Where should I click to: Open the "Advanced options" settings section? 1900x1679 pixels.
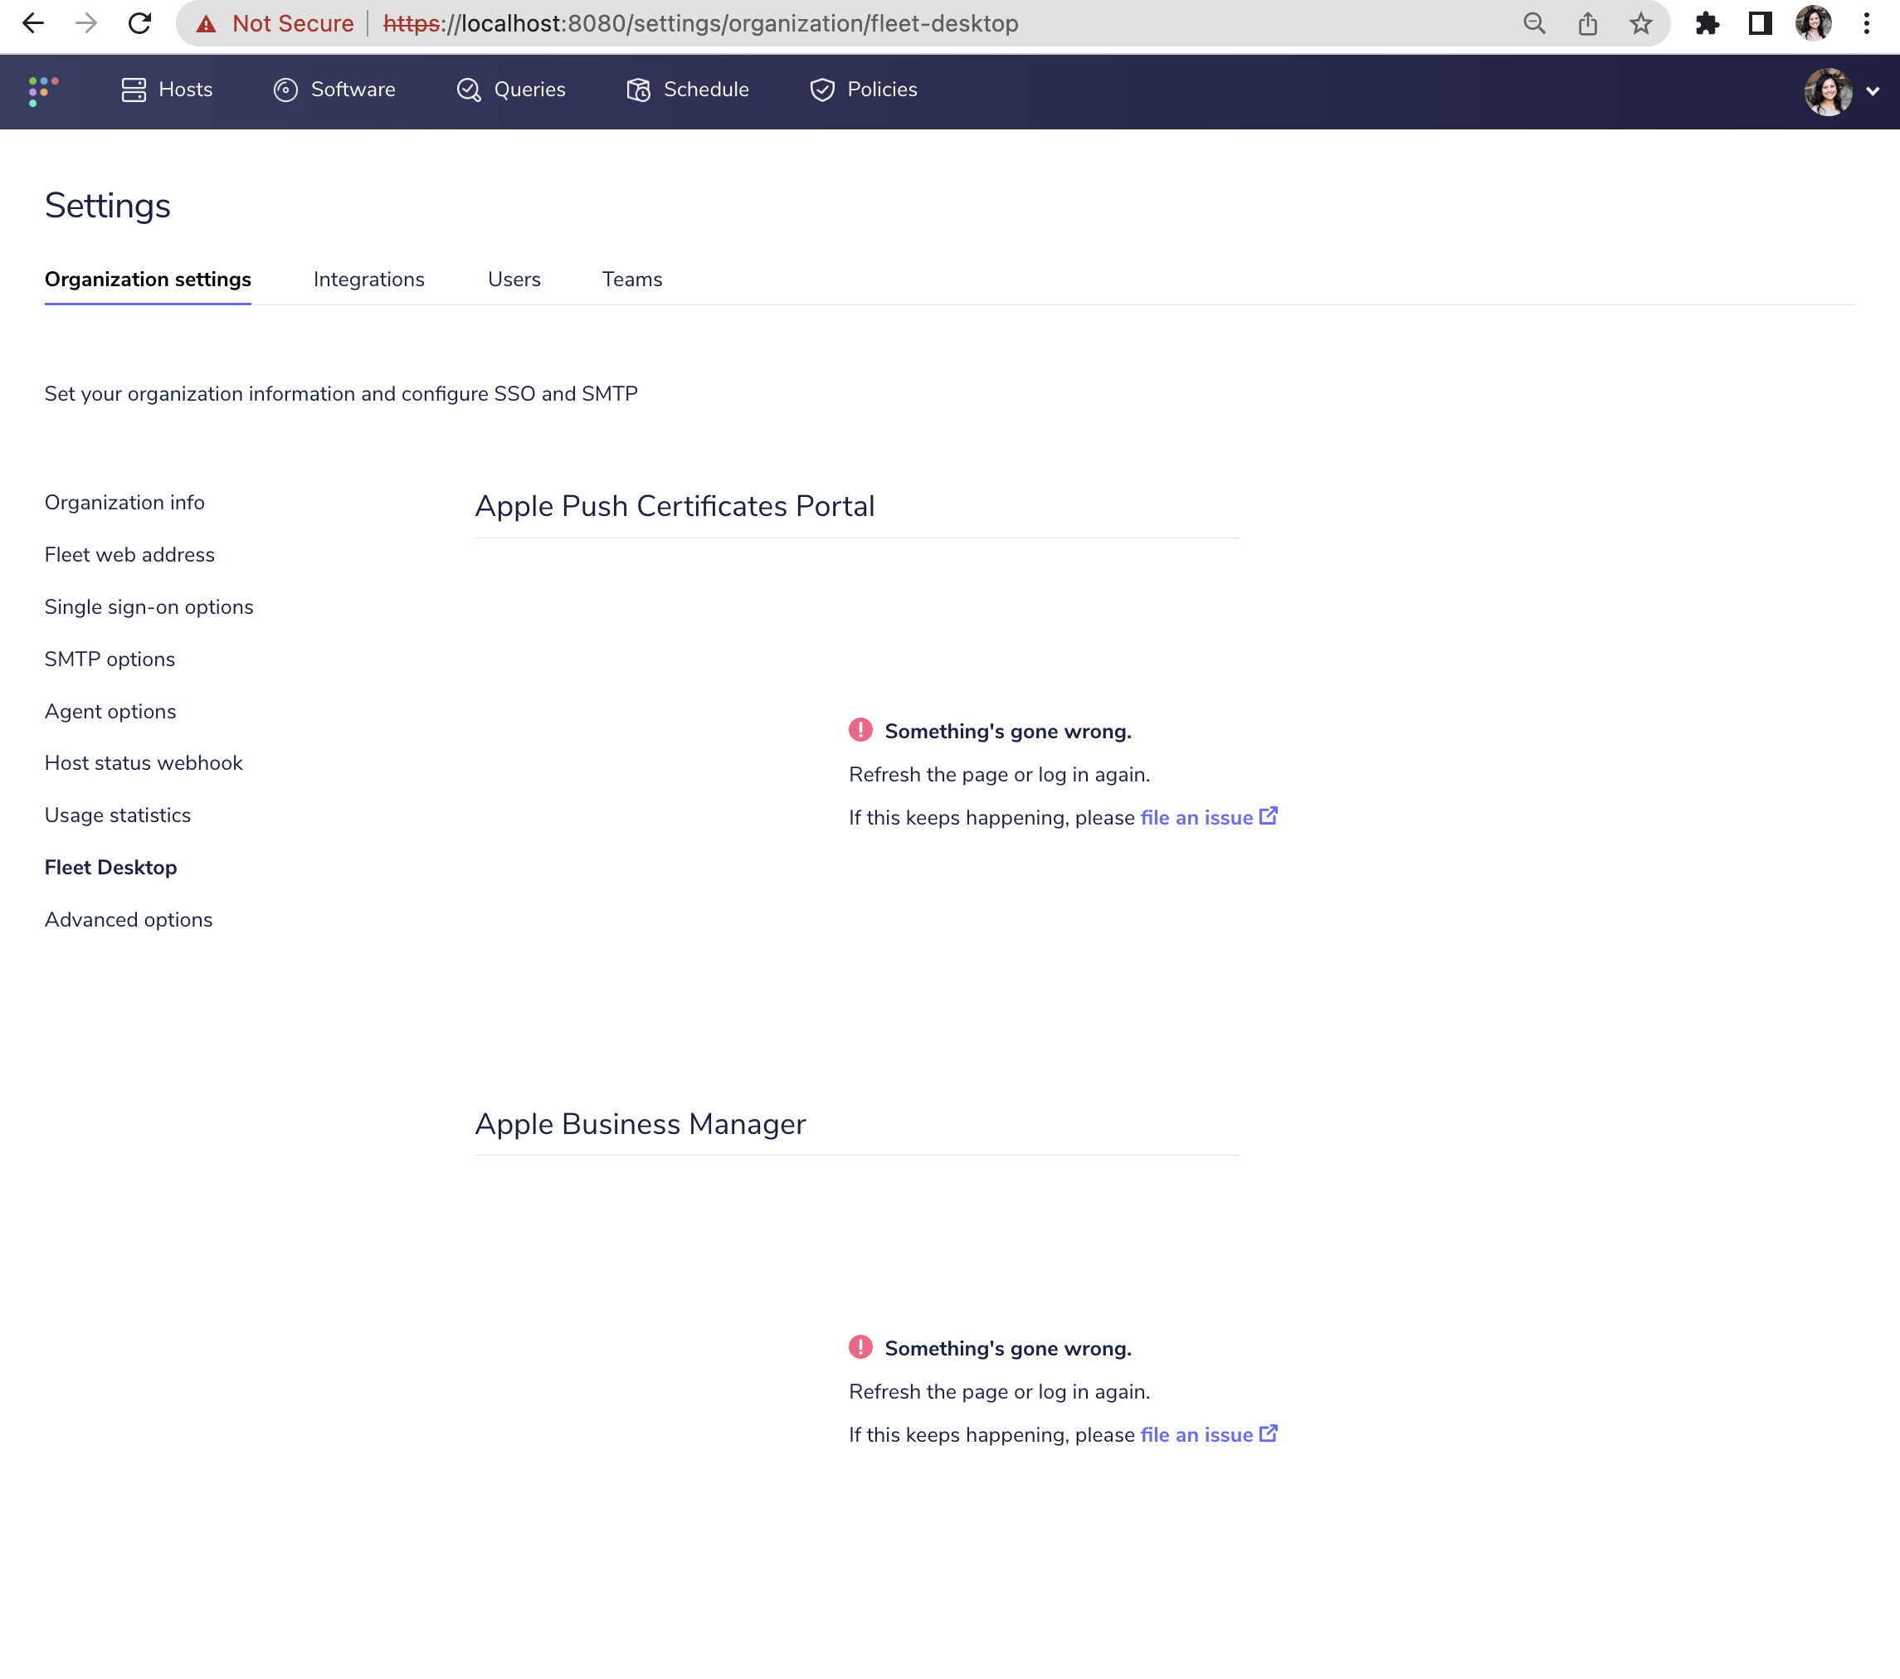coord(129,919)
